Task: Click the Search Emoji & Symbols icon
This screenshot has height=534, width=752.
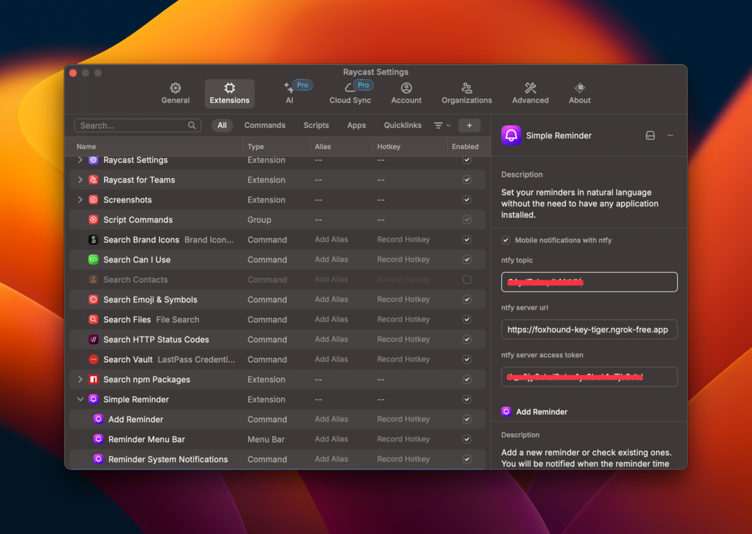Action: click(93, 299)
